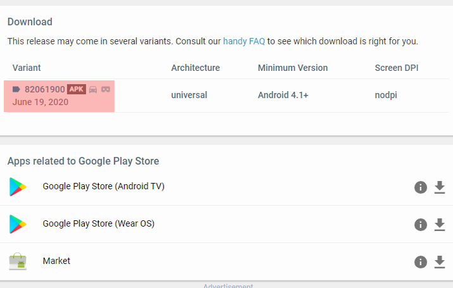453x288 pixels.
Task: Open the handy FAQ link
Action: tap(244, 41)
